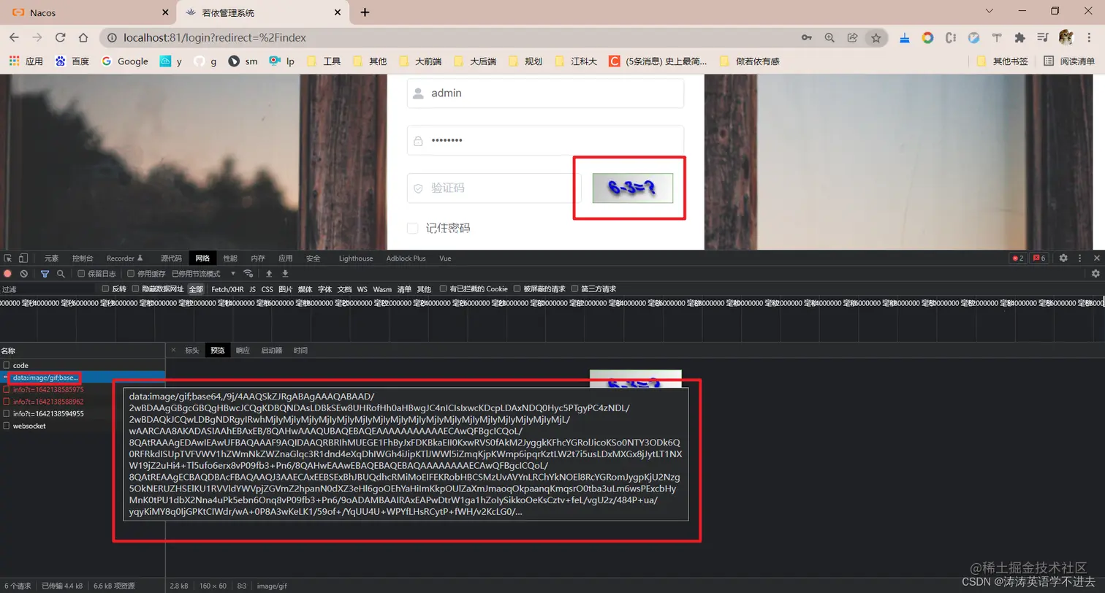The height and width of the screenshot is (593, 1105).
Task: Tick the checkbox beside the code request
Action: point(7,365)
